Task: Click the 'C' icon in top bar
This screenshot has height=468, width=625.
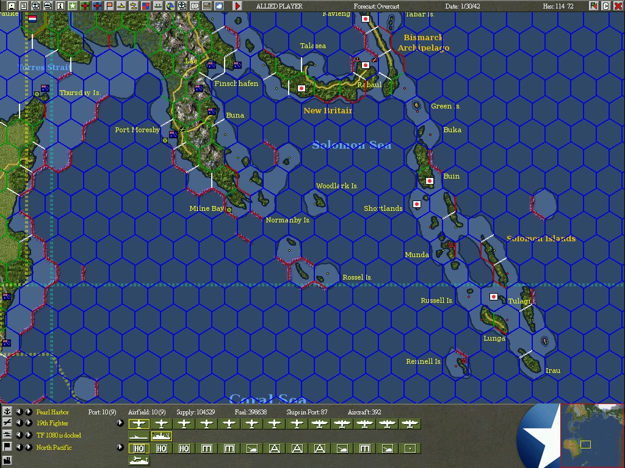Action: (x=606, y=5)
